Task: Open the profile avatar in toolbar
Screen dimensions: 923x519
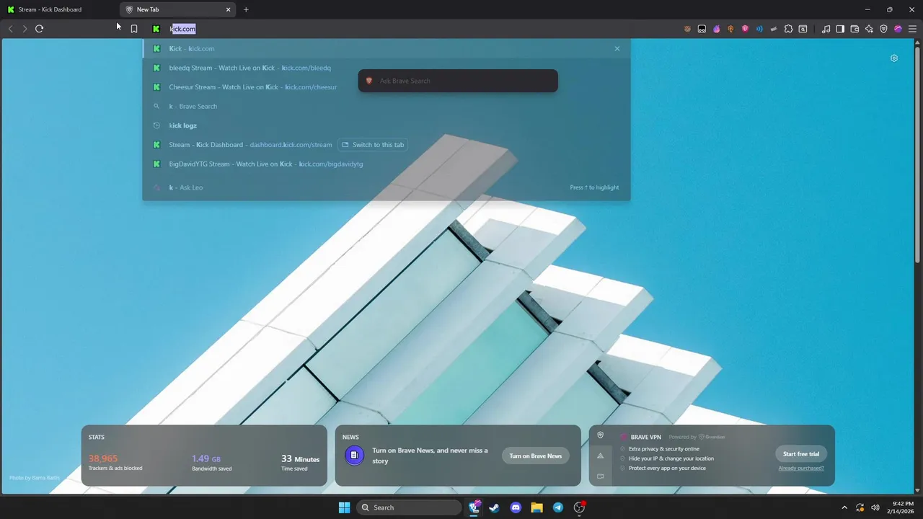Action: tap(898, 29)
